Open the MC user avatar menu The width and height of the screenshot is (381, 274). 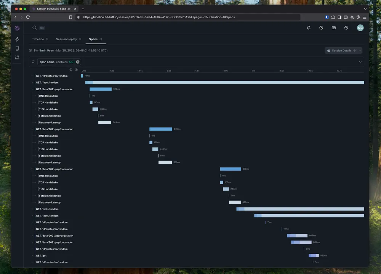coord(360,28)
